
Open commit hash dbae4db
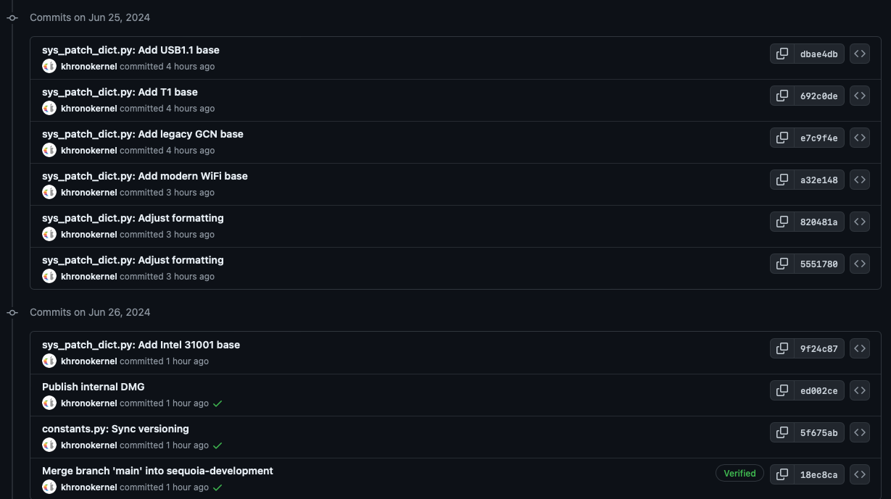819,54
